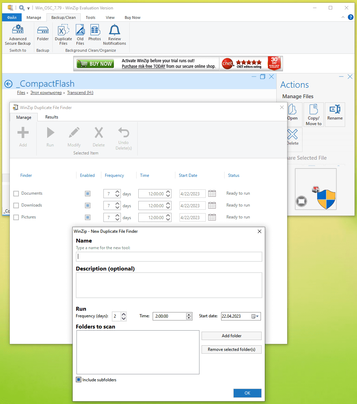
Task: Close the New Duplicate File Finder dialog
Action: pos(260,231)
